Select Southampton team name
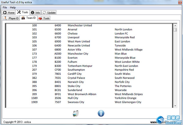183x125 pixels. [76, 70]
